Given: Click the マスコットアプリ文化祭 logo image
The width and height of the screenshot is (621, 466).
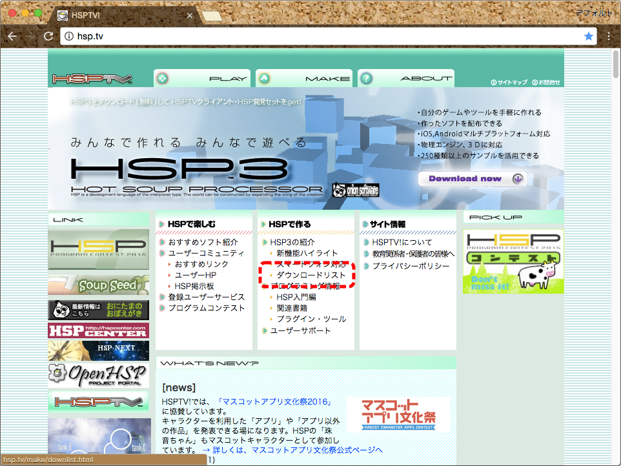Looking at the screenshot, I should [398, 414].
